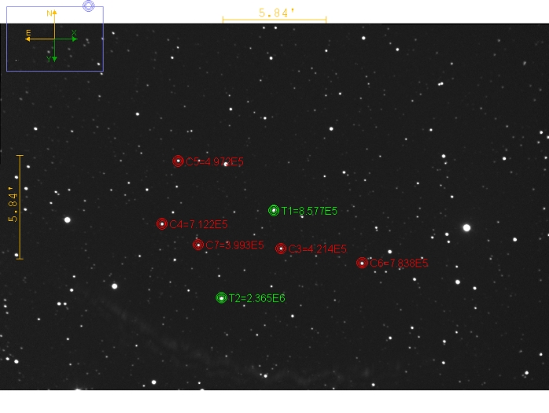
Task: Click the C5 comparison aperture ring
Action: click(178, 161)
